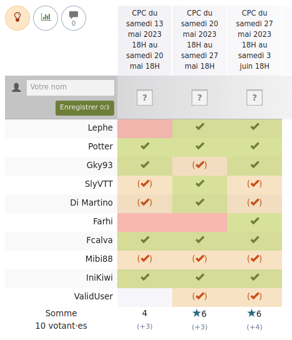Click Farhi's red cell under samedi 13 mai
Image resolution: width=292 pixels, height=340 pixels.
click(145, 222)
